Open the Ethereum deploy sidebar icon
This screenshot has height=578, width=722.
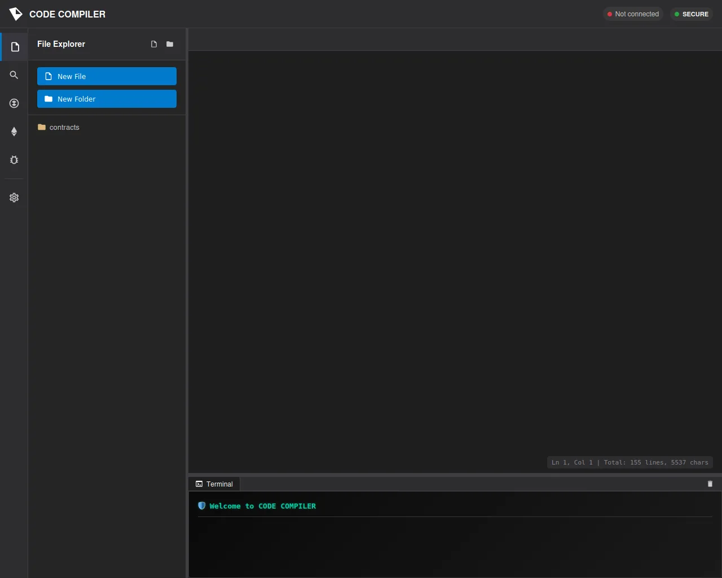14,132
